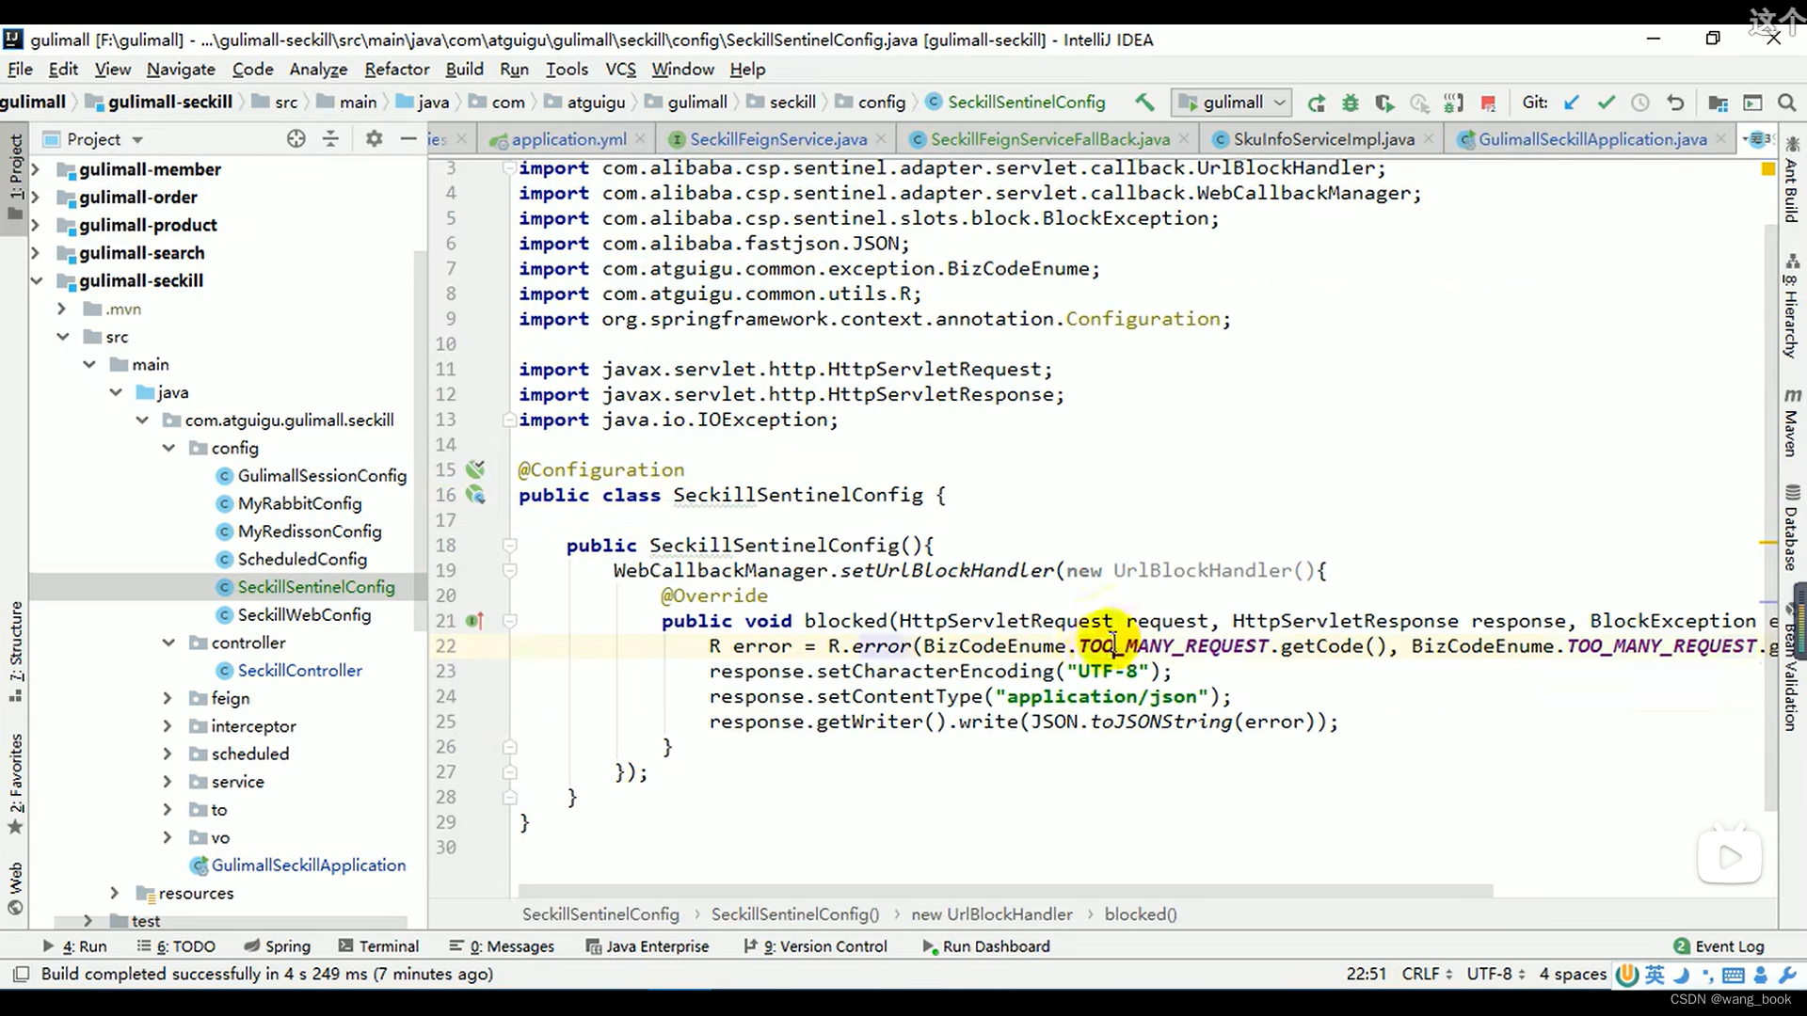This screenshot has width=1807, height=1016.
Task: Expand the gulimall-order module node
Action: click(x=36, y=197)
